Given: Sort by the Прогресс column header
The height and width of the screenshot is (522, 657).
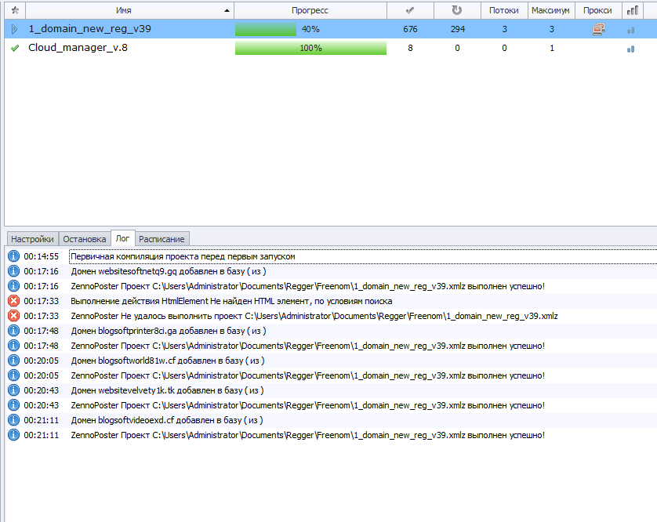Looking at the screenshot, I should 310,10.
